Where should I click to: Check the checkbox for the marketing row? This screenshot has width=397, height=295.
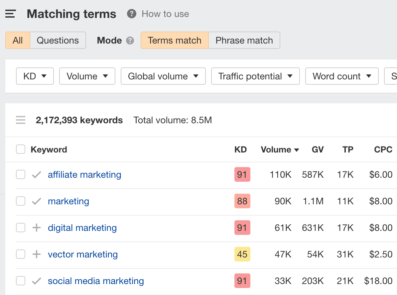[20, 201]
